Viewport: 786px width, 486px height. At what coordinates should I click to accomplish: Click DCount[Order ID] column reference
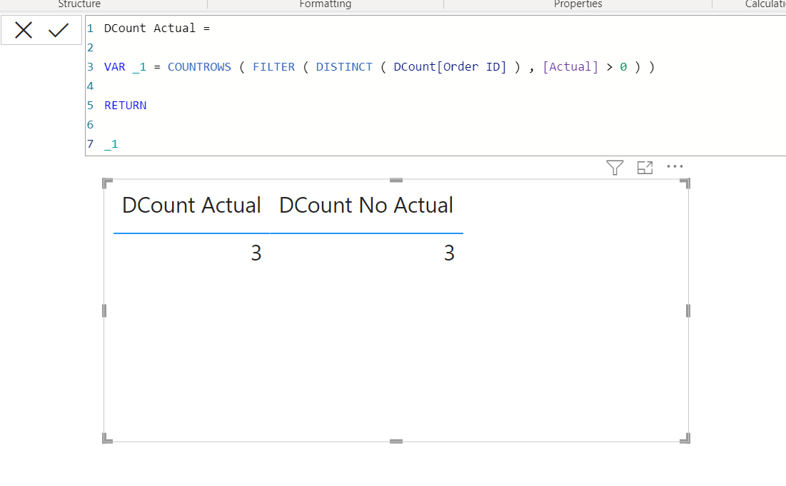coord(450,66)
